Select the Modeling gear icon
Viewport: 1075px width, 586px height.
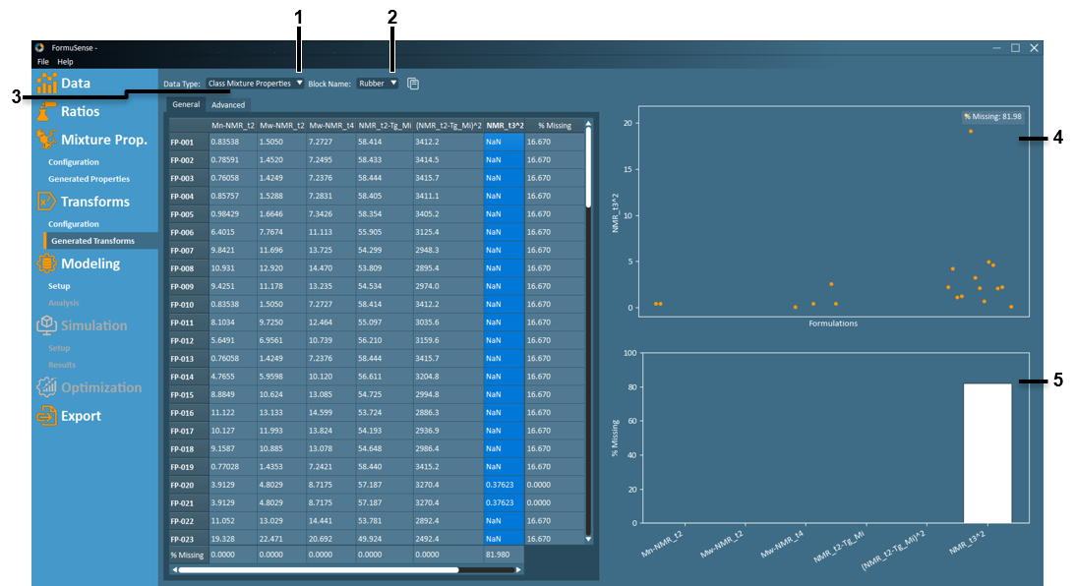[x=44, y=263]
